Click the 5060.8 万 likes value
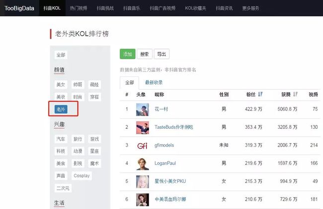The width and height of the screenshot is (323, 209). (x=287, y=109)
